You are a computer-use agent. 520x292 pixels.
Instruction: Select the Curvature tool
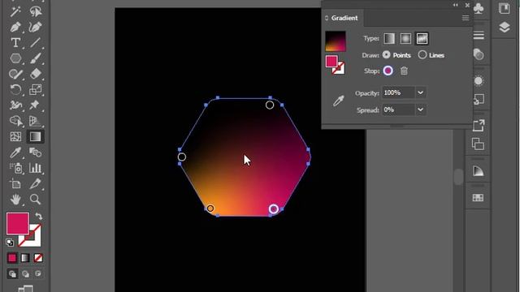point(35,27)
